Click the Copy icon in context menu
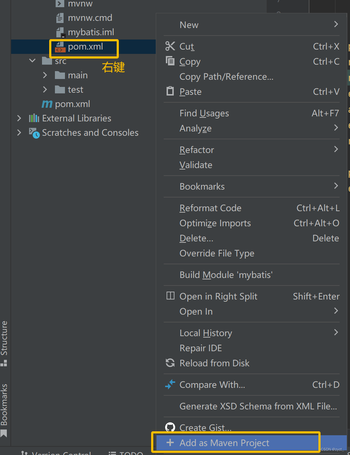 point(170,61)
